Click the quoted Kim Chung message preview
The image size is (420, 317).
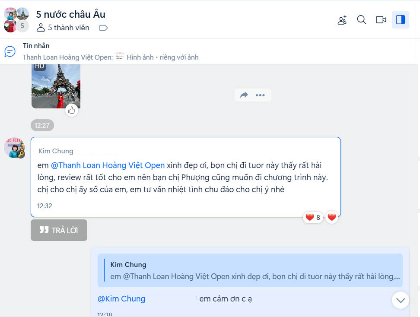point(250,270)
